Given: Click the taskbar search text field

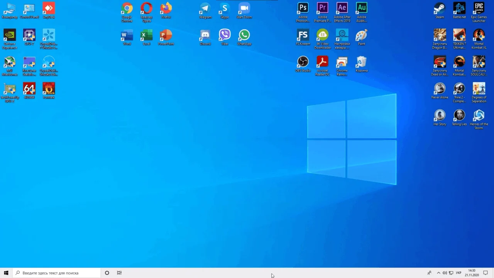Looking at the screenshot, I should click(x=57, y=273).
